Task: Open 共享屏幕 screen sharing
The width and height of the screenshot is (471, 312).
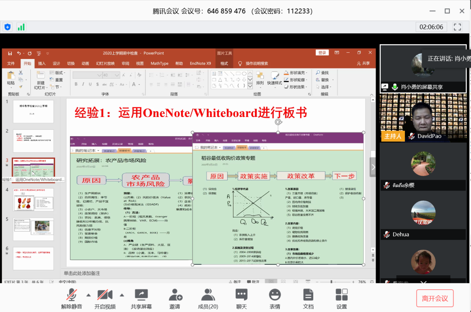Action: click(x=141, y=299)
